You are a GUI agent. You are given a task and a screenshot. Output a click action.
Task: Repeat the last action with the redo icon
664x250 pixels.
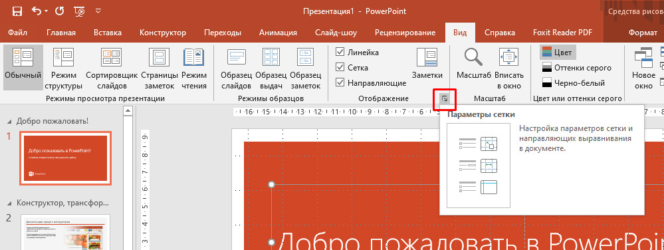[59, 11]
